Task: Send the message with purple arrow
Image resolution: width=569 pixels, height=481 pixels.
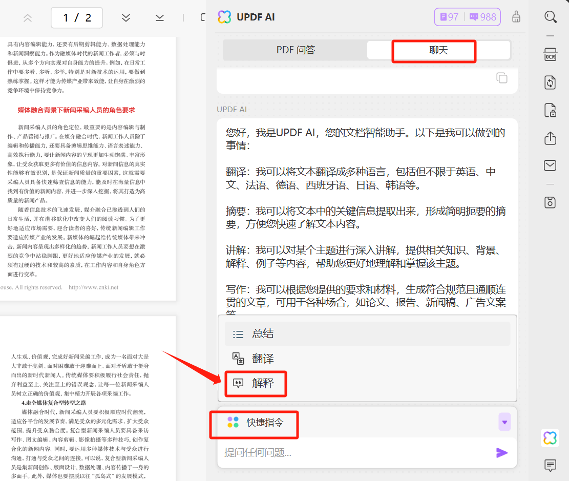Action: pyautogui.click(x=502, y=453)
